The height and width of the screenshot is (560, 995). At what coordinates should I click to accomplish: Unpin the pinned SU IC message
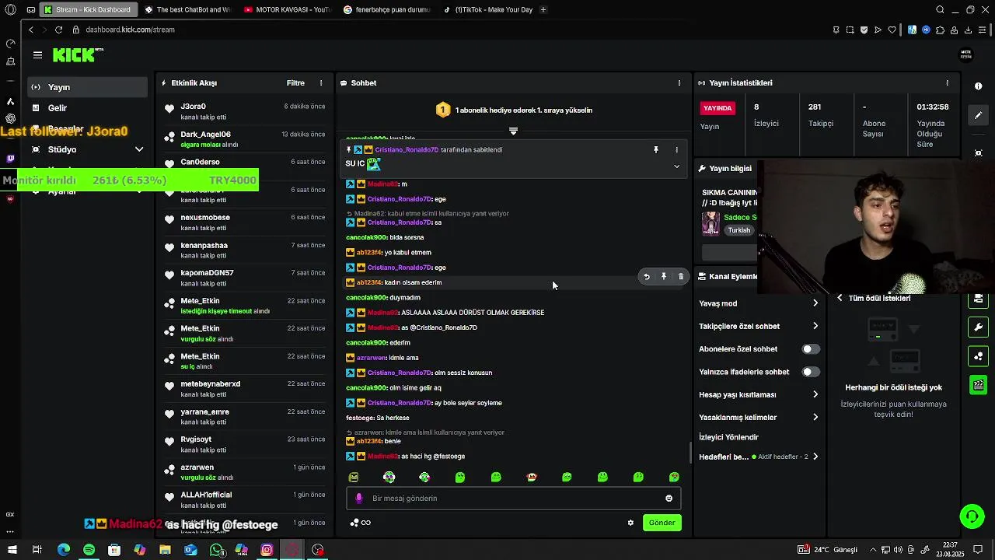pos(656,149)
